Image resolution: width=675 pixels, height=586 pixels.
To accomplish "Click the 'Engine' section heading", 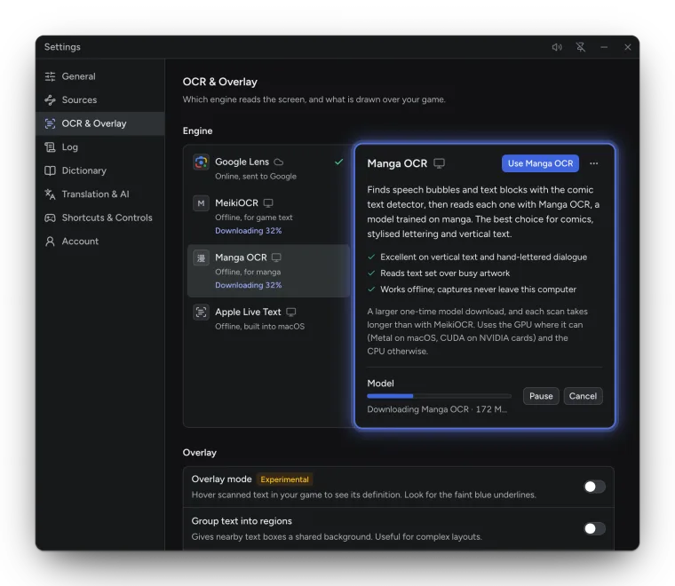I will [197, 131].
